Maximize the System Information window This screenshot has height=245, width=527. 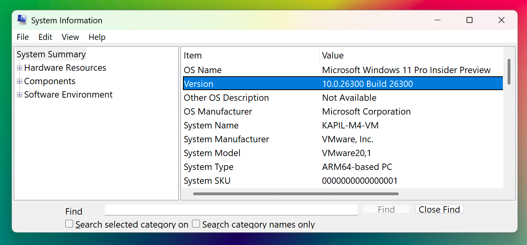point(469,20)
